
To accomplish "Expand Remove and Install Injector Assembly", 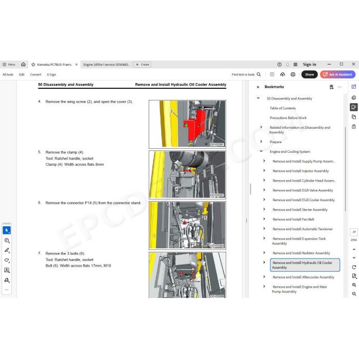I will [x=264, y=171].
